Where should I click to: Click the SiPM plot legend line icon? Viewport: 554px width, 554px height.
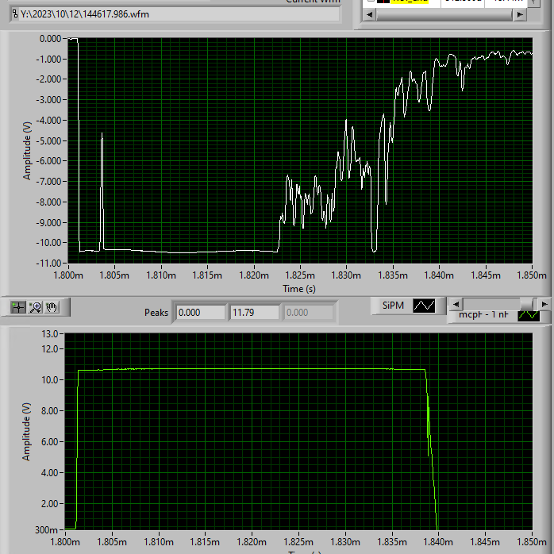pyautogui.click(x=424, y=306)
